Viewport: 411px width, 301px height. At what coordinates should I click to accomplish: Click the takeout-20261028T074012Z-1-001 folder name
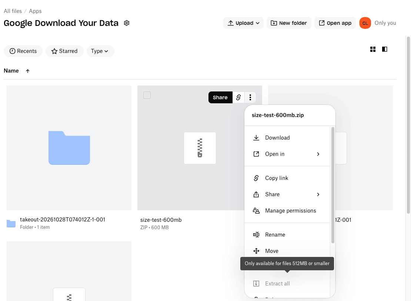pyautogui.click(x=63, y=220)
